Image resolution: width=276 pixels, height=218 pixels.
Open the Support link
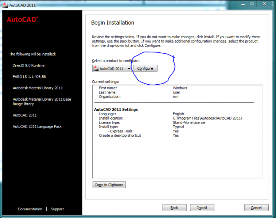coord(57,209)
